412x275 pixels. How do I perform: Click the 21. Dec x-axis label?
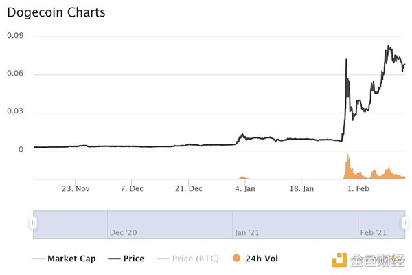[188, 188]
